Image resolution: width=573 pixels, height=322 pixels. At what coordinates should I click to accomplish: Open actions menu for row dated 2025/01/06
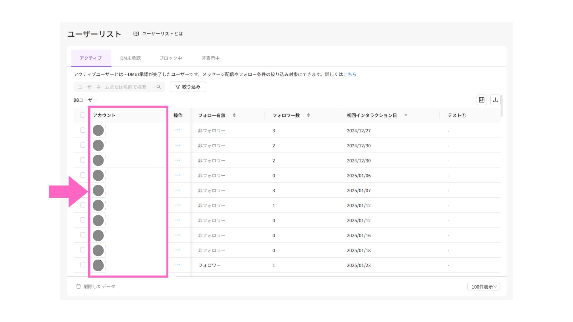click(178, 175)
